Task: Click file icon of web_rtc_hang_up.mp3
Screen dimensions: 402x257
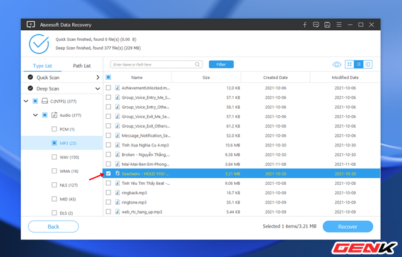Action: click(117, 212)
